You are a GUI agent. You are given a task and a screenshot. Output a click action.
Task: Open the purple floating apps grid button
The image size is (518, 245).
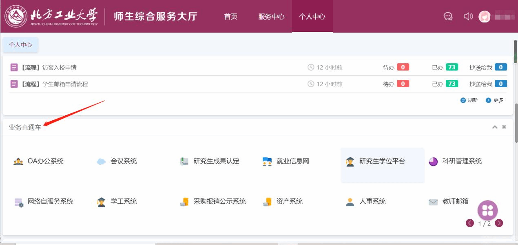tap(487, 210)
